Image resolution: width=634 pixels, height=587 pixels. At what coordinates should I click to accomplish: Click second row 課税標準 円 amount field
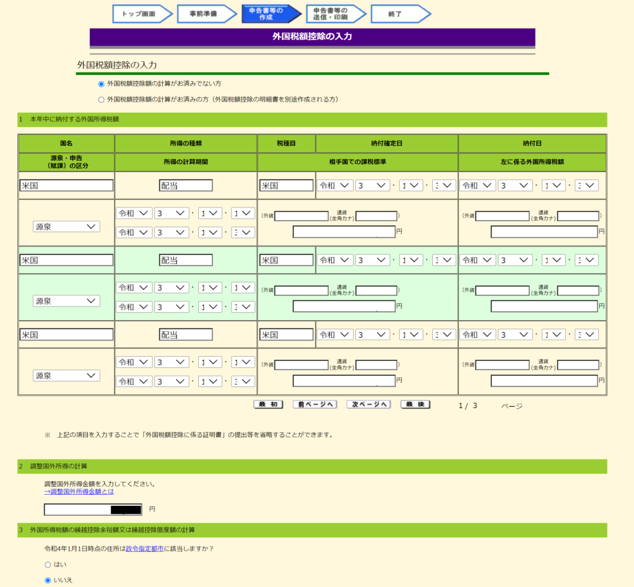pyautogui.click(x=344, y=306)
